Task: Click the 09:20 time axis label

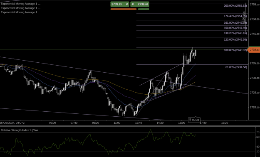Action: (96, 123)
